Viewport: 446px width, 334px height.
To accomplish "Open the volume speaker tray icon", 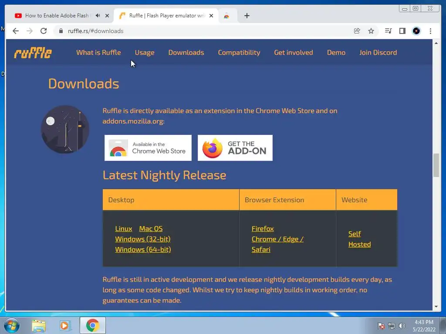I will tap(402, 326).
